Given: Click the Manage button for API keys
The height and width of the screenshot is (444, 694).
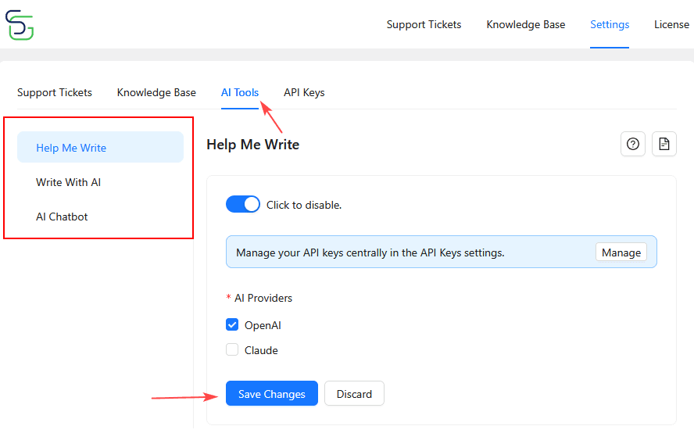Looking at the screenshot, I should tap(621, 252).
